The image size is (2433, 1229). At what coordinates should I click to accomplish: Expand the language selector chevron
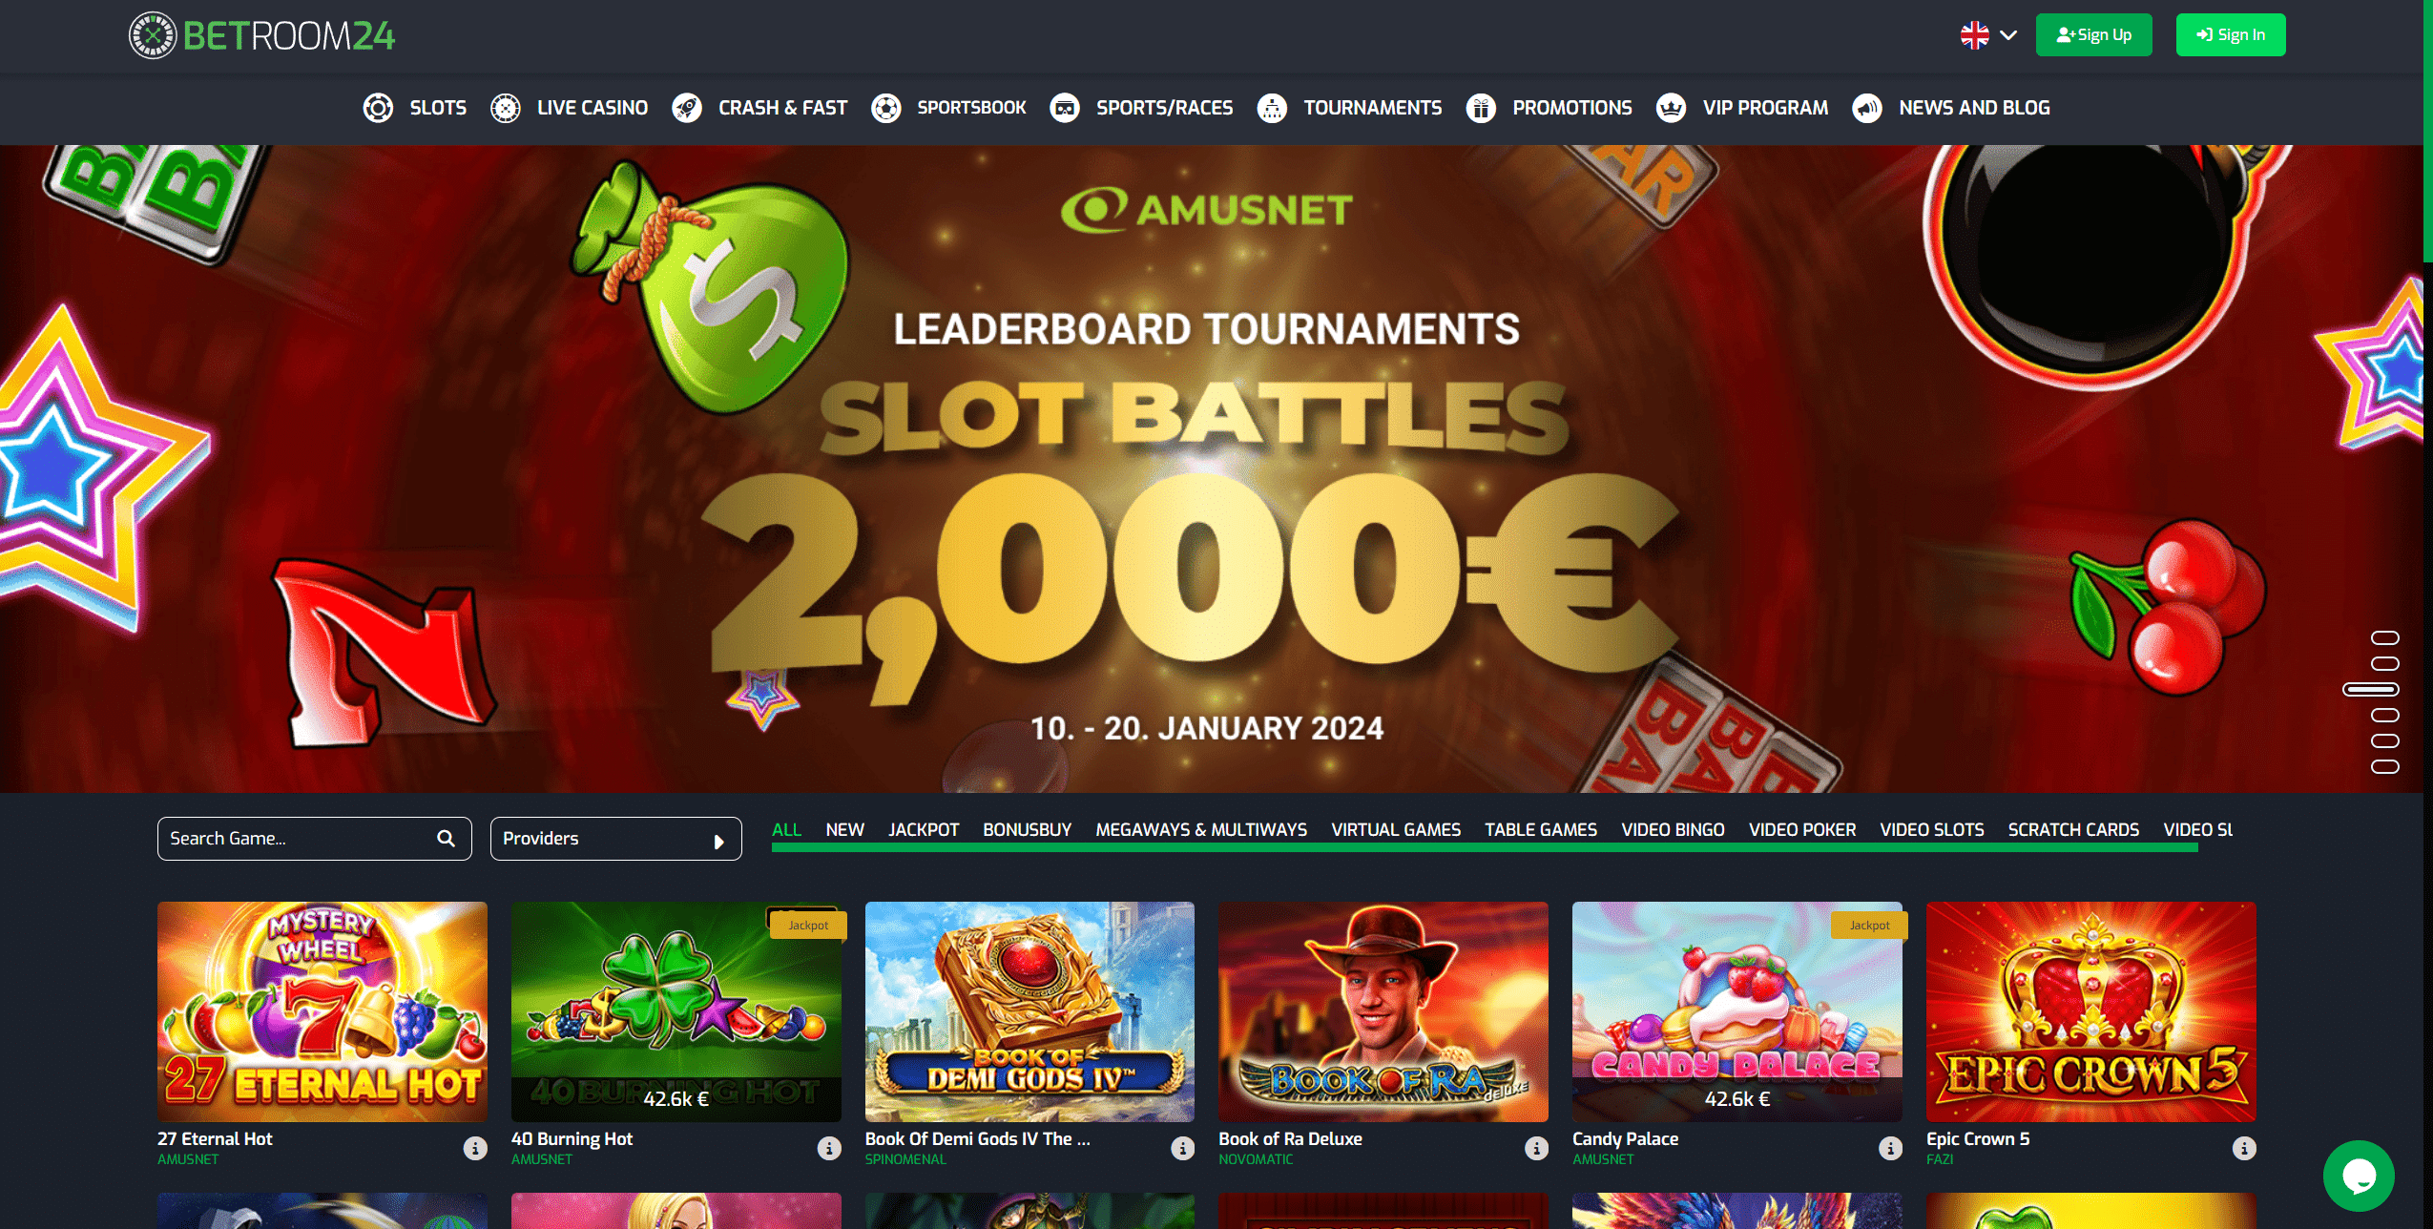point(2007,35)
